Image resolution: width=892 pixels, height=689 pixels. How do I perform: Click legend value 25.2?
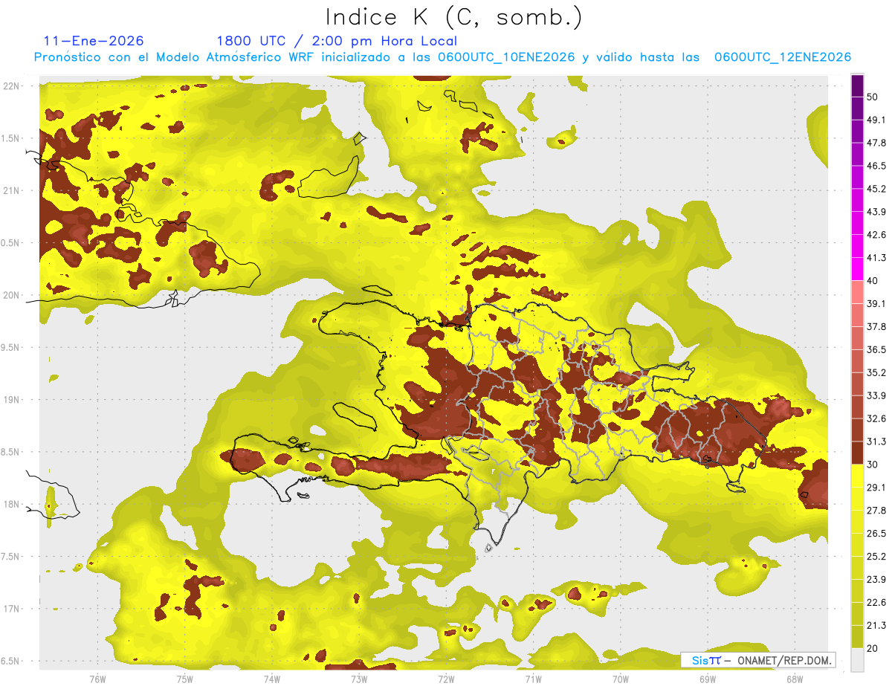876,557
